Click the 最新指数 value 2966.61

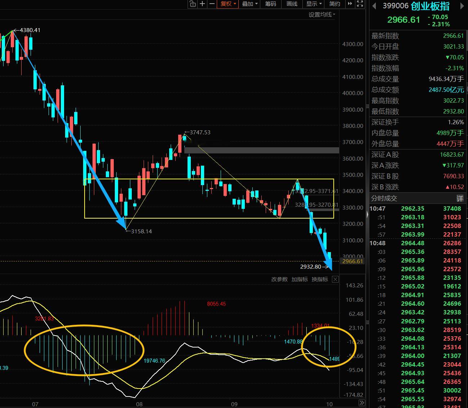453,36
